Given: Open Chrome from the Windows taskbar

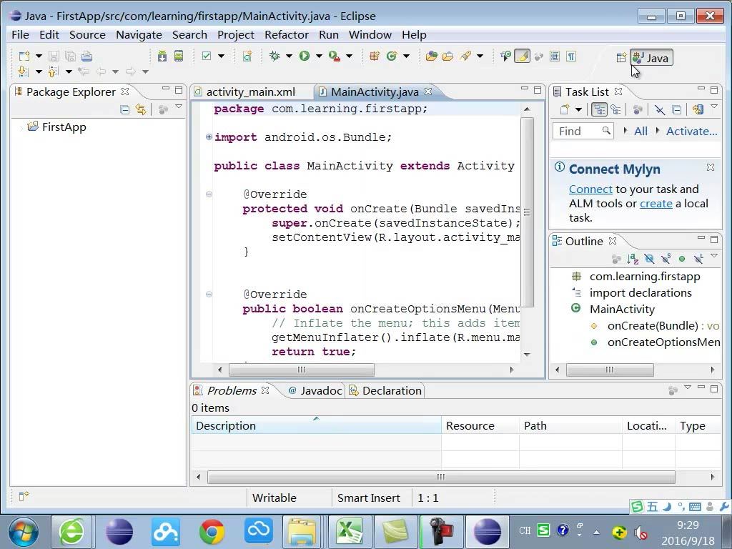Looking at the screenshot, I should point(212,532).
